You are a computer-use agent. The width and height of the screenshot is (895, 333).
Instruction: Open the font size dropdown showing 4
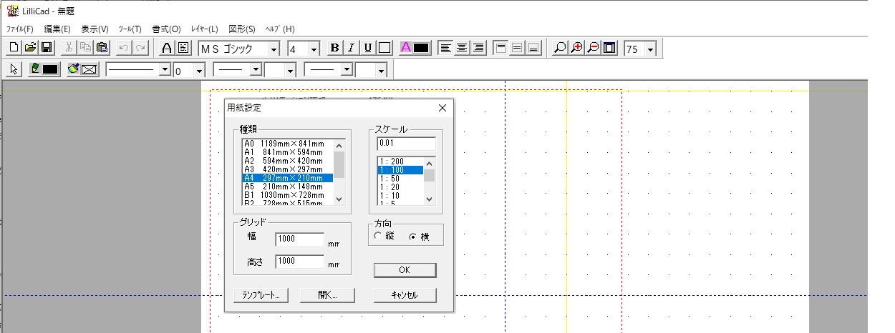click(x=313, y=49)
